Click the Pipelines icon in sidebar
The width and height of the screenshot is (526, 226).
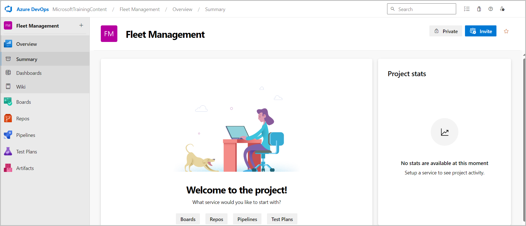8,135
